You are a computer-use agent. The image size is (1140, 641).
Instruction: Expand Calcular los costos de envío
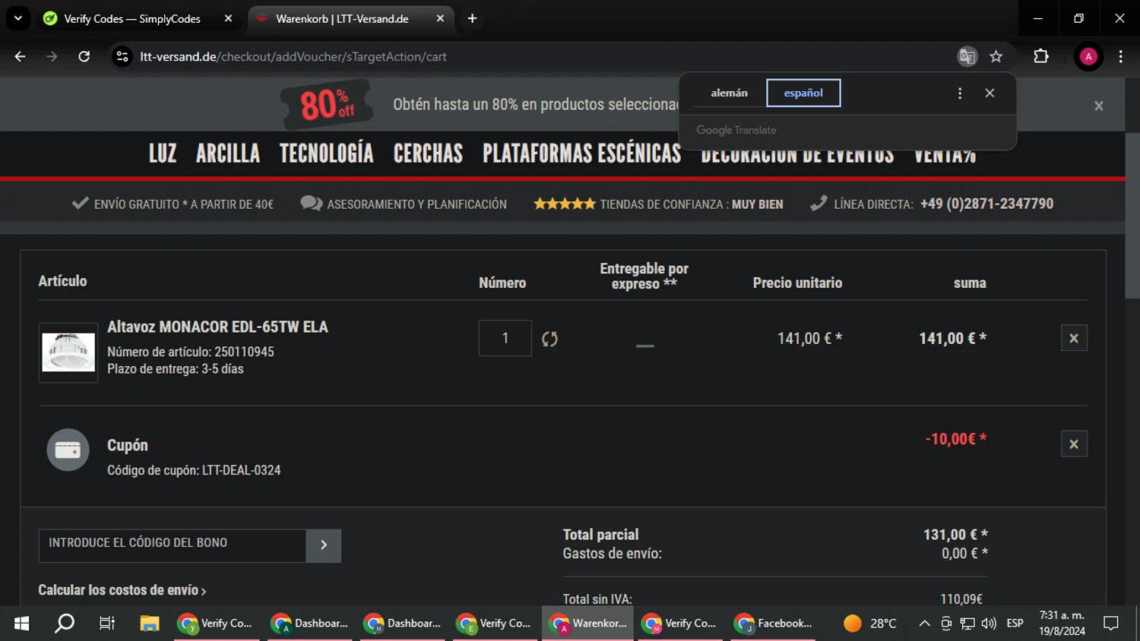(122, 590)
